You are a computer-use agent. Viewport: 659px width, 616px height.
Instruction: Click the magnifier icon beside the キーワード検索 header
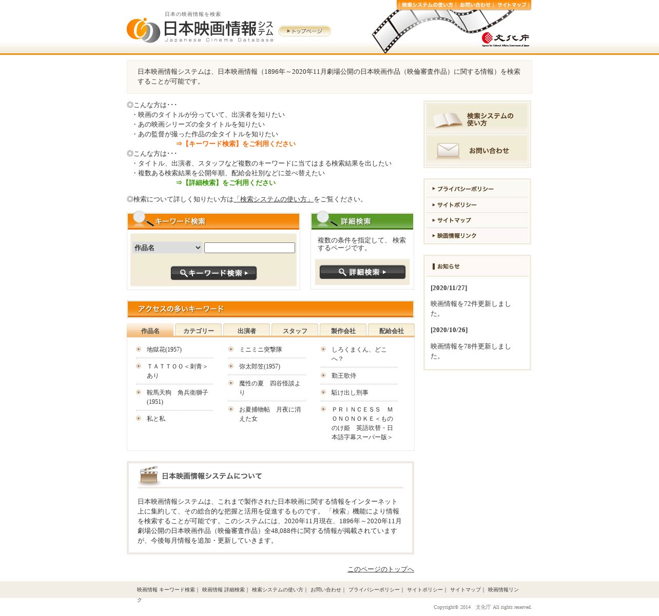pyautogui.click(x=142, y=219)
